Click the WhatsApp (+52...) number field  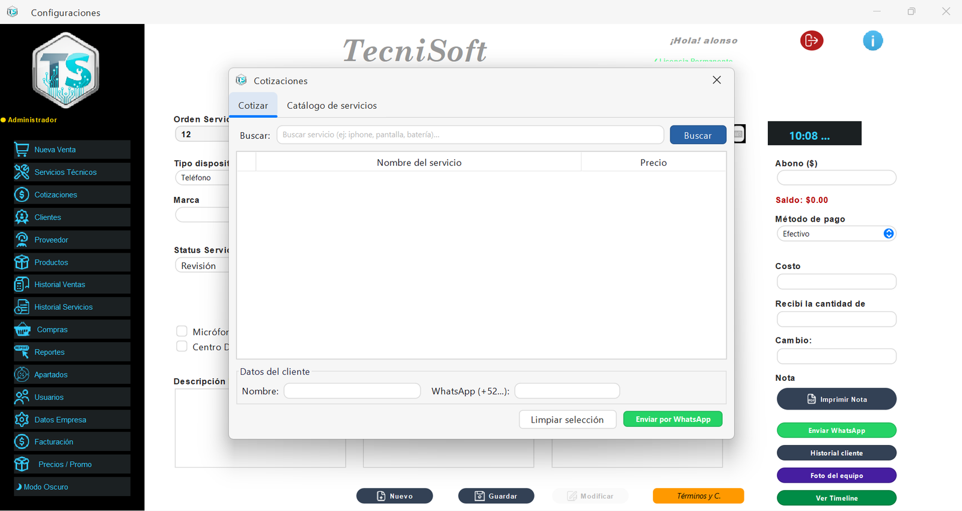[x=567, y=391]
